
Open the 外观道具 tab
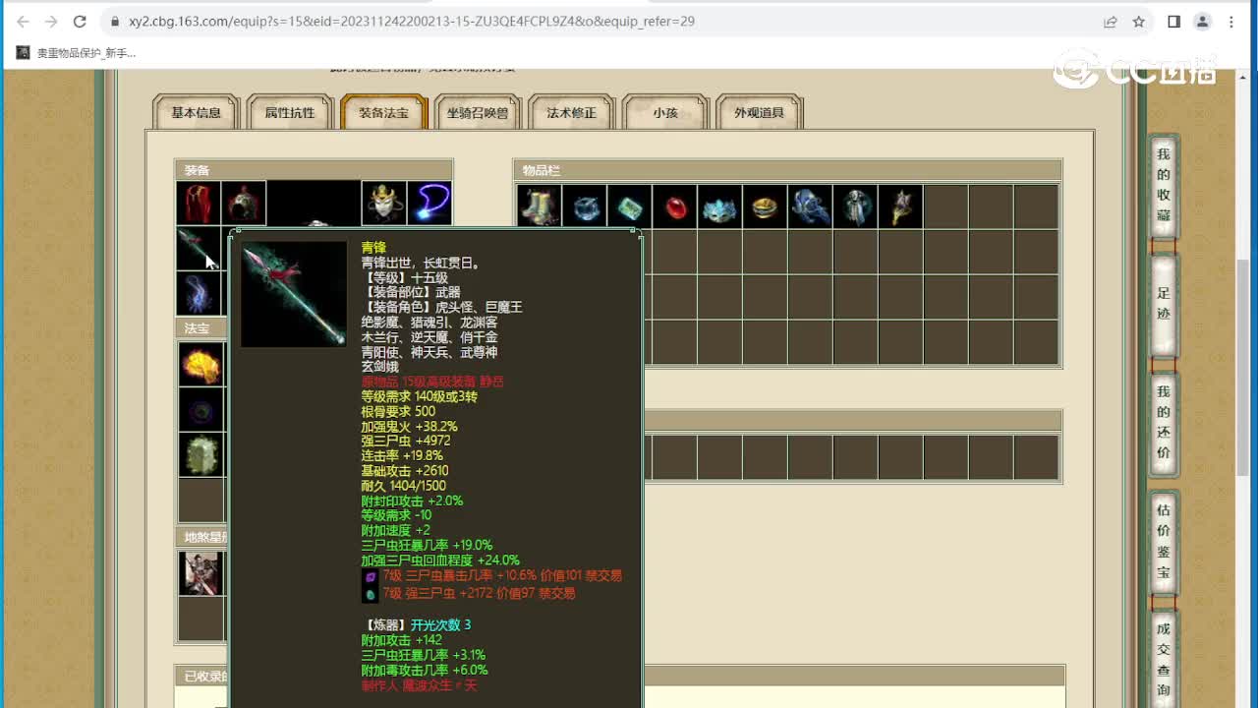pos(759,113)
